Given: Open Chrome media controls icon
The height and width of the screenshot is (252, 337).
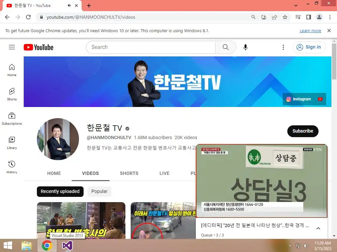Looking at the screenshot, I should click(298, 17).
